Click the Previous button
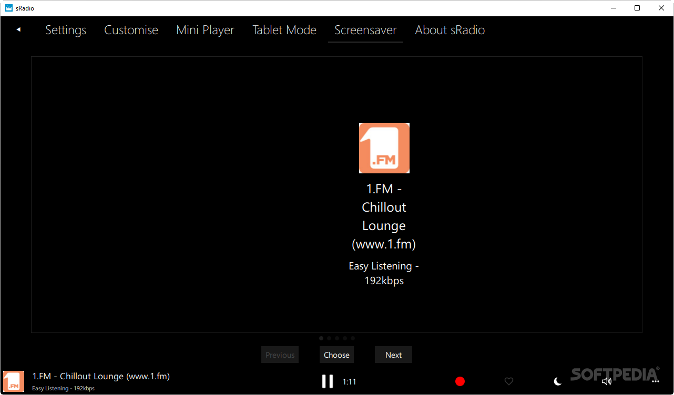The width and height of the screenshot is (674, 395). point(280,355)
